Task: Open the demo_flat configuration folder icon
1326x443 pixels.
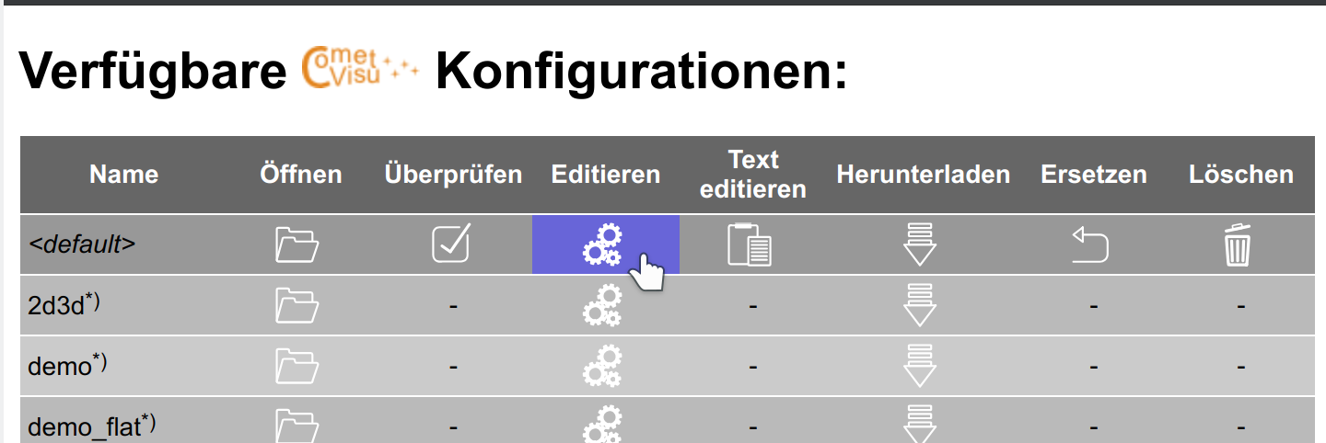Action: click(x=297, y=426)
